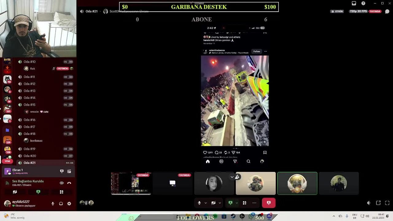Viewport: 393px width, 221px height.
Task: Stop streaming icon next to Ekran 1
Action: [62, 171]
